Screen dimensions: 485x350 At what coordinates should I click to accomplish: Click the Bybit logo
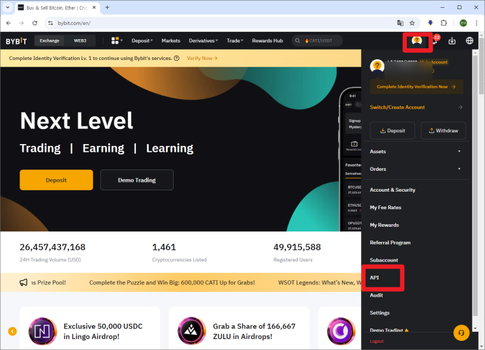click(x=16, y=41)
